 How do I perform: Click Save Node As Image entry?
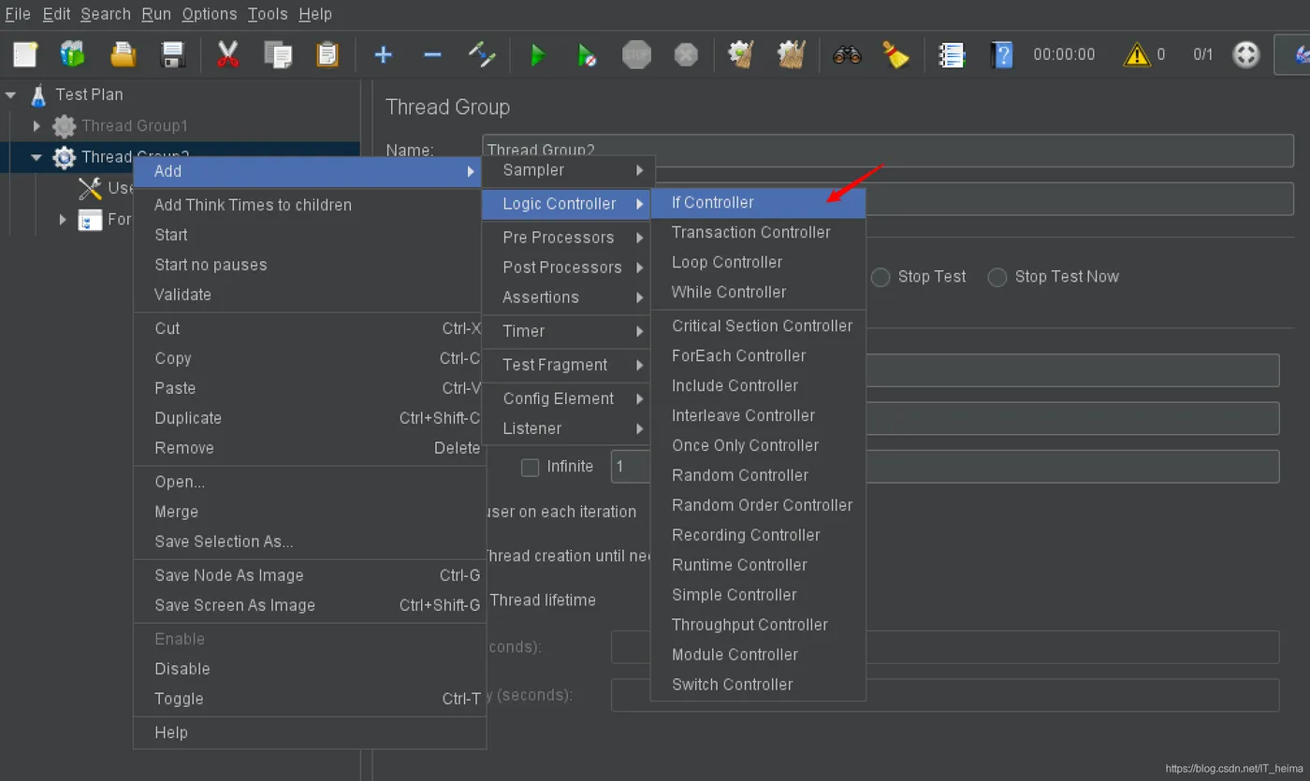pos(310,575)
